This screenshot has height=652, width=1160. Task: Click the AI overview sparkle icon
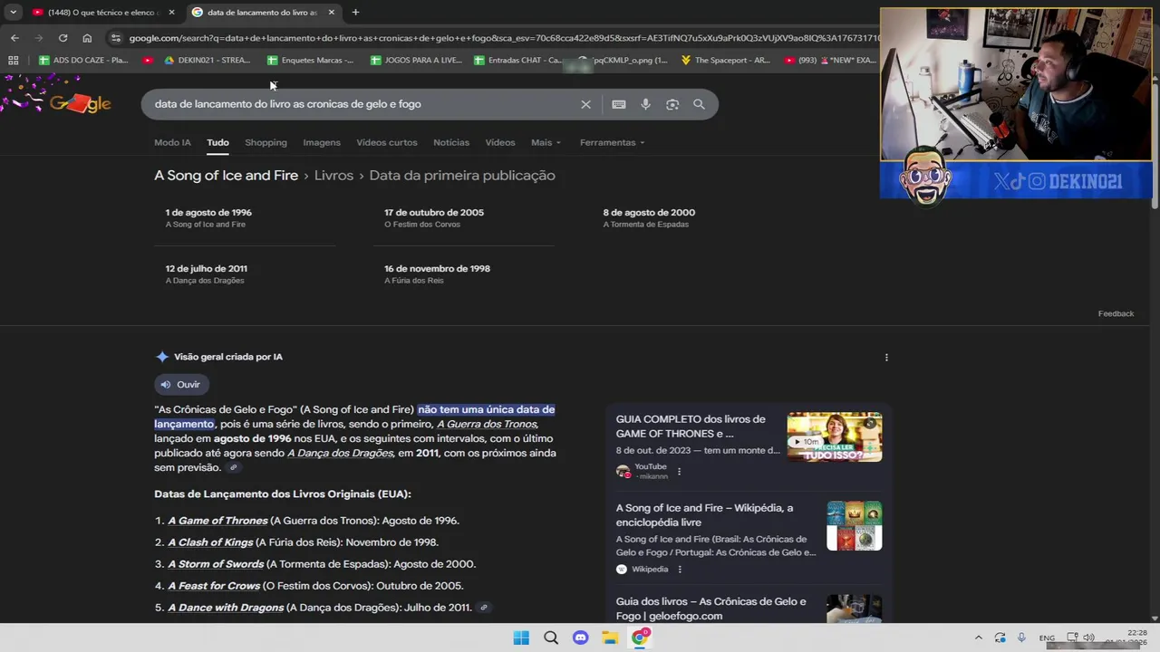pos(162,357)
